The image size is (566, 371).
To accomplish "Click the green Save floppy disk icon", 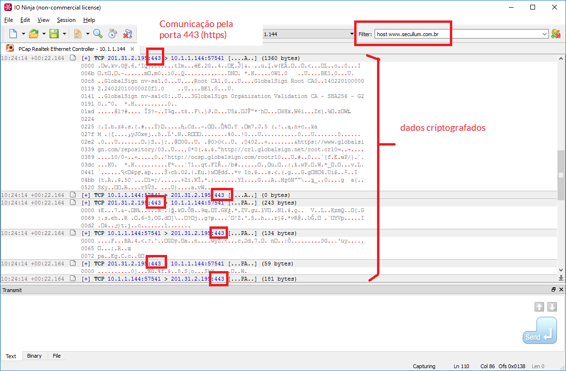I will [x=54, y=34].
